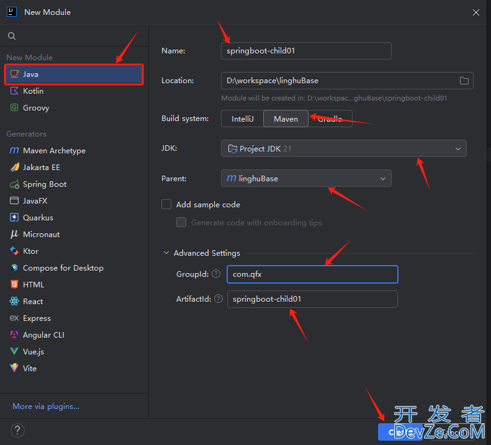491x445 pixels.
Task: Toggle Generate code with onboarding tips
Action: [x=181, y=222]
